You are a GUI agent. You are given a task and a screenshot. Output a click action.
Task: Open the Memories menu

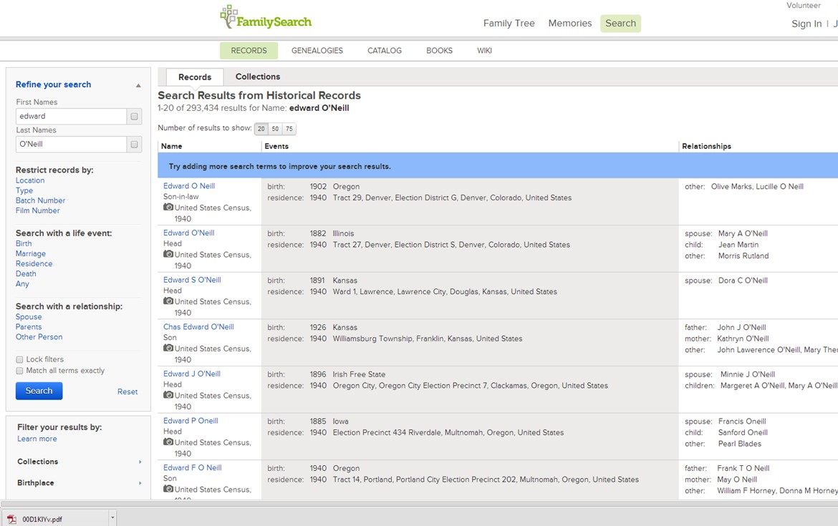[569, 24]
